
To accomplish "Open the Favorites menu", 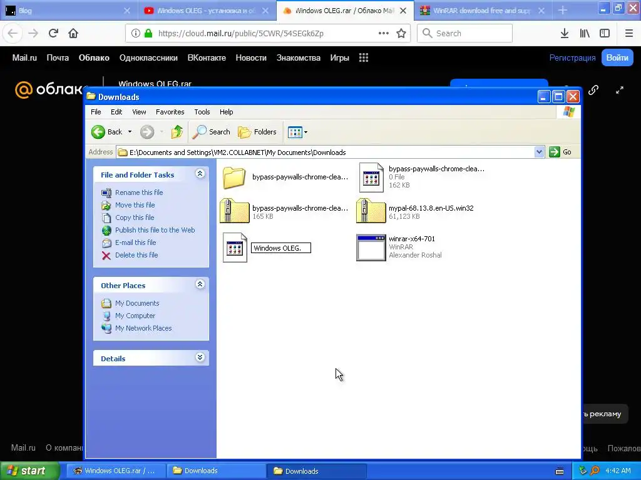I will tap(170, 112).
